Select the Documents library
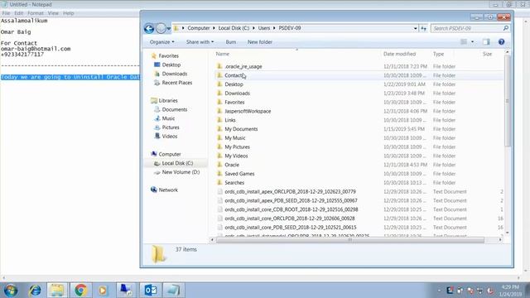This screenshot has height=298, width=530. pos(175,109)
